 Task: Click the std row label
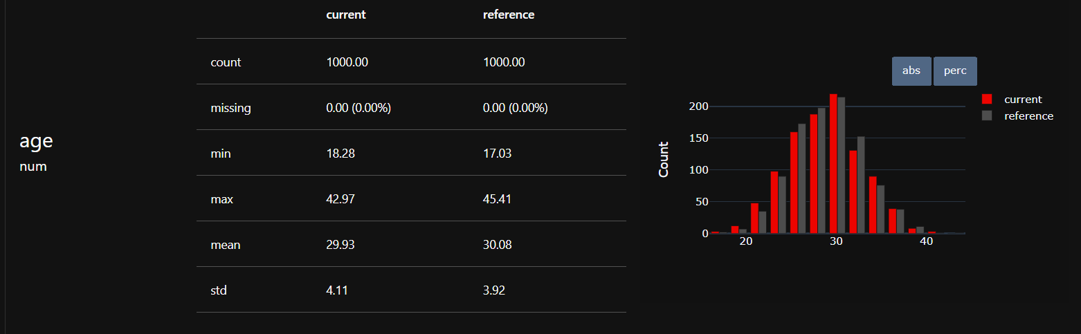coord(219,290)
